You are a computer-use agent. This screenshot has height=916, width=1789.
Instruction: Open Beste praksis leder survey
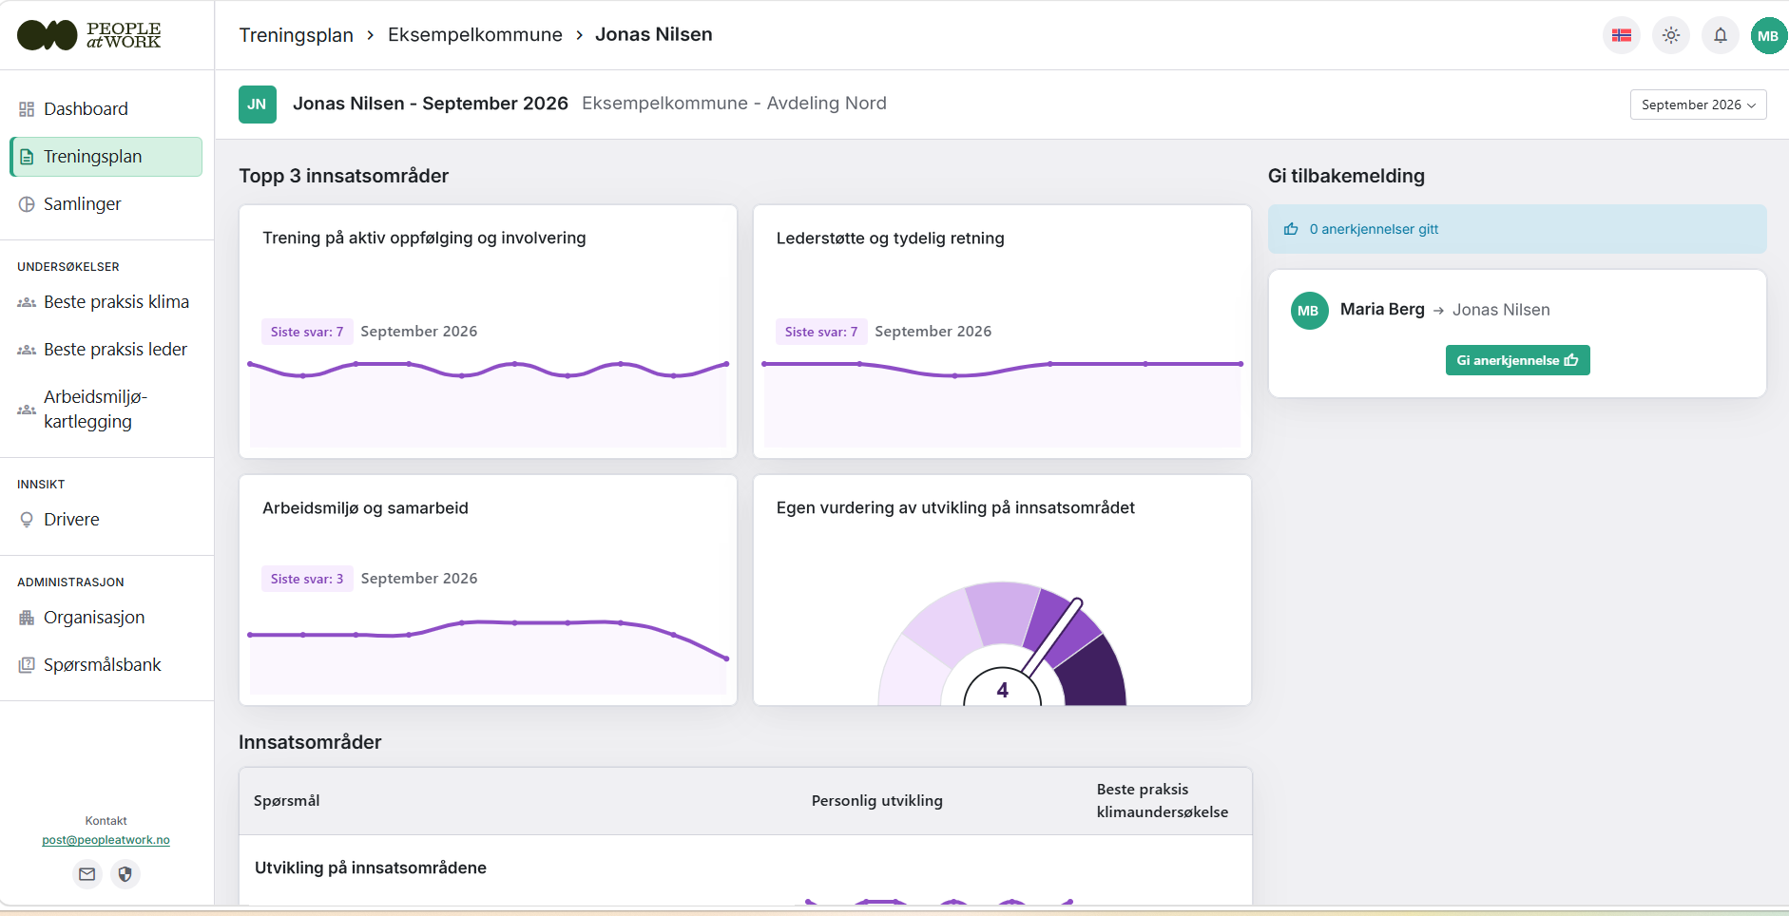pyautogui.click(x=106, y=350)
